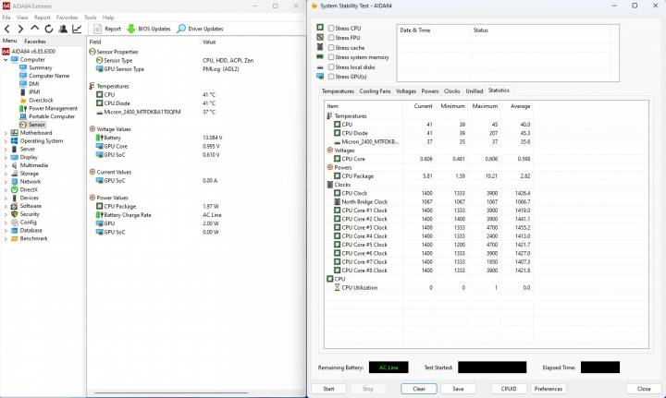
Task: Select Power Management tree item
Action: click(53, 109)
